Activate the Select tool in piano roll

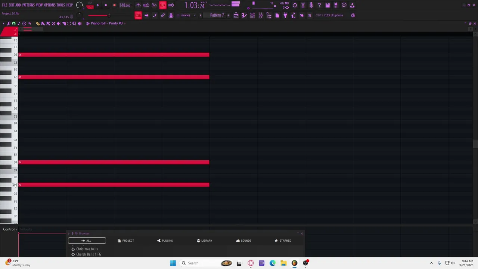tap(69, 24)
